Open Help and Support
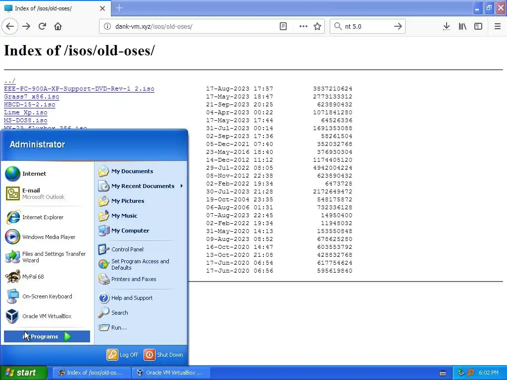This screenshot has height=380, width=507. (141, 298)
